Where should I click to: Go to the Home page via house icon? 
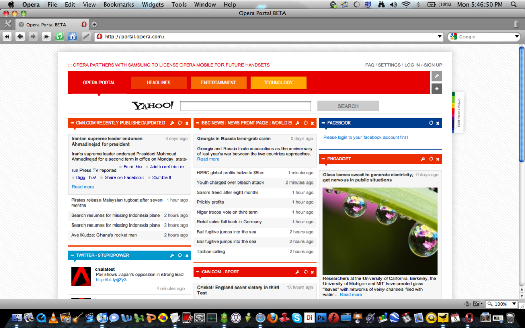pyautogui.click(x=73, y=36)
